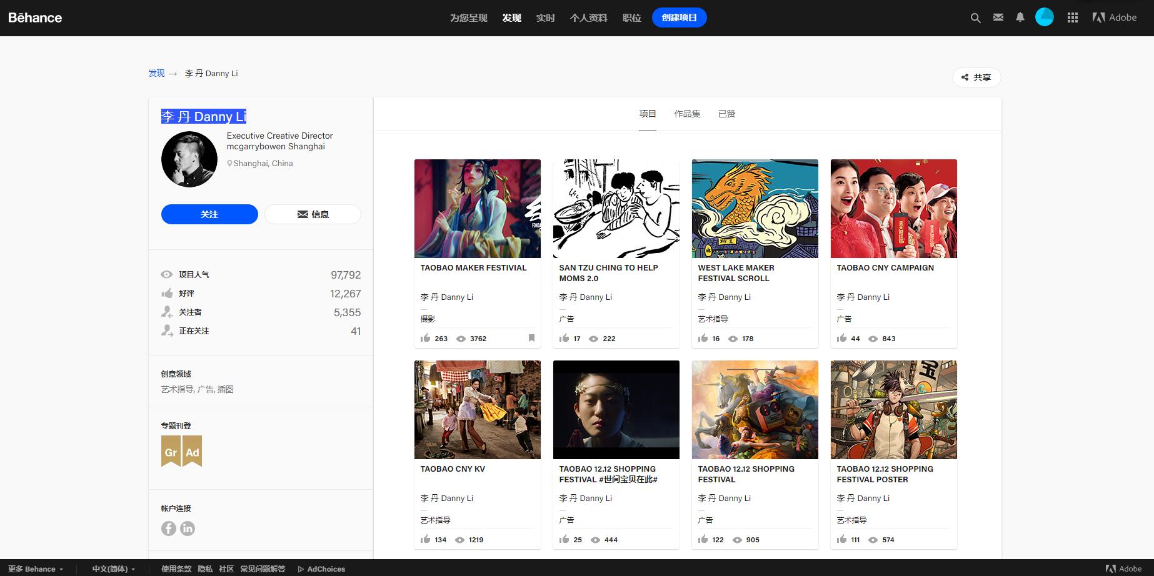
Task: Click Danny Li's profile photo
Action: (189, 159)
